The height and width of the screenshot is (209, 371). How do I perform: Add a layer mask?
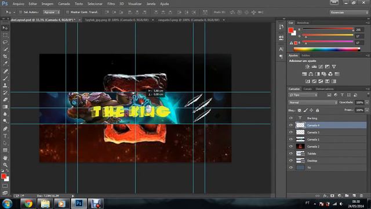(332, 196)
